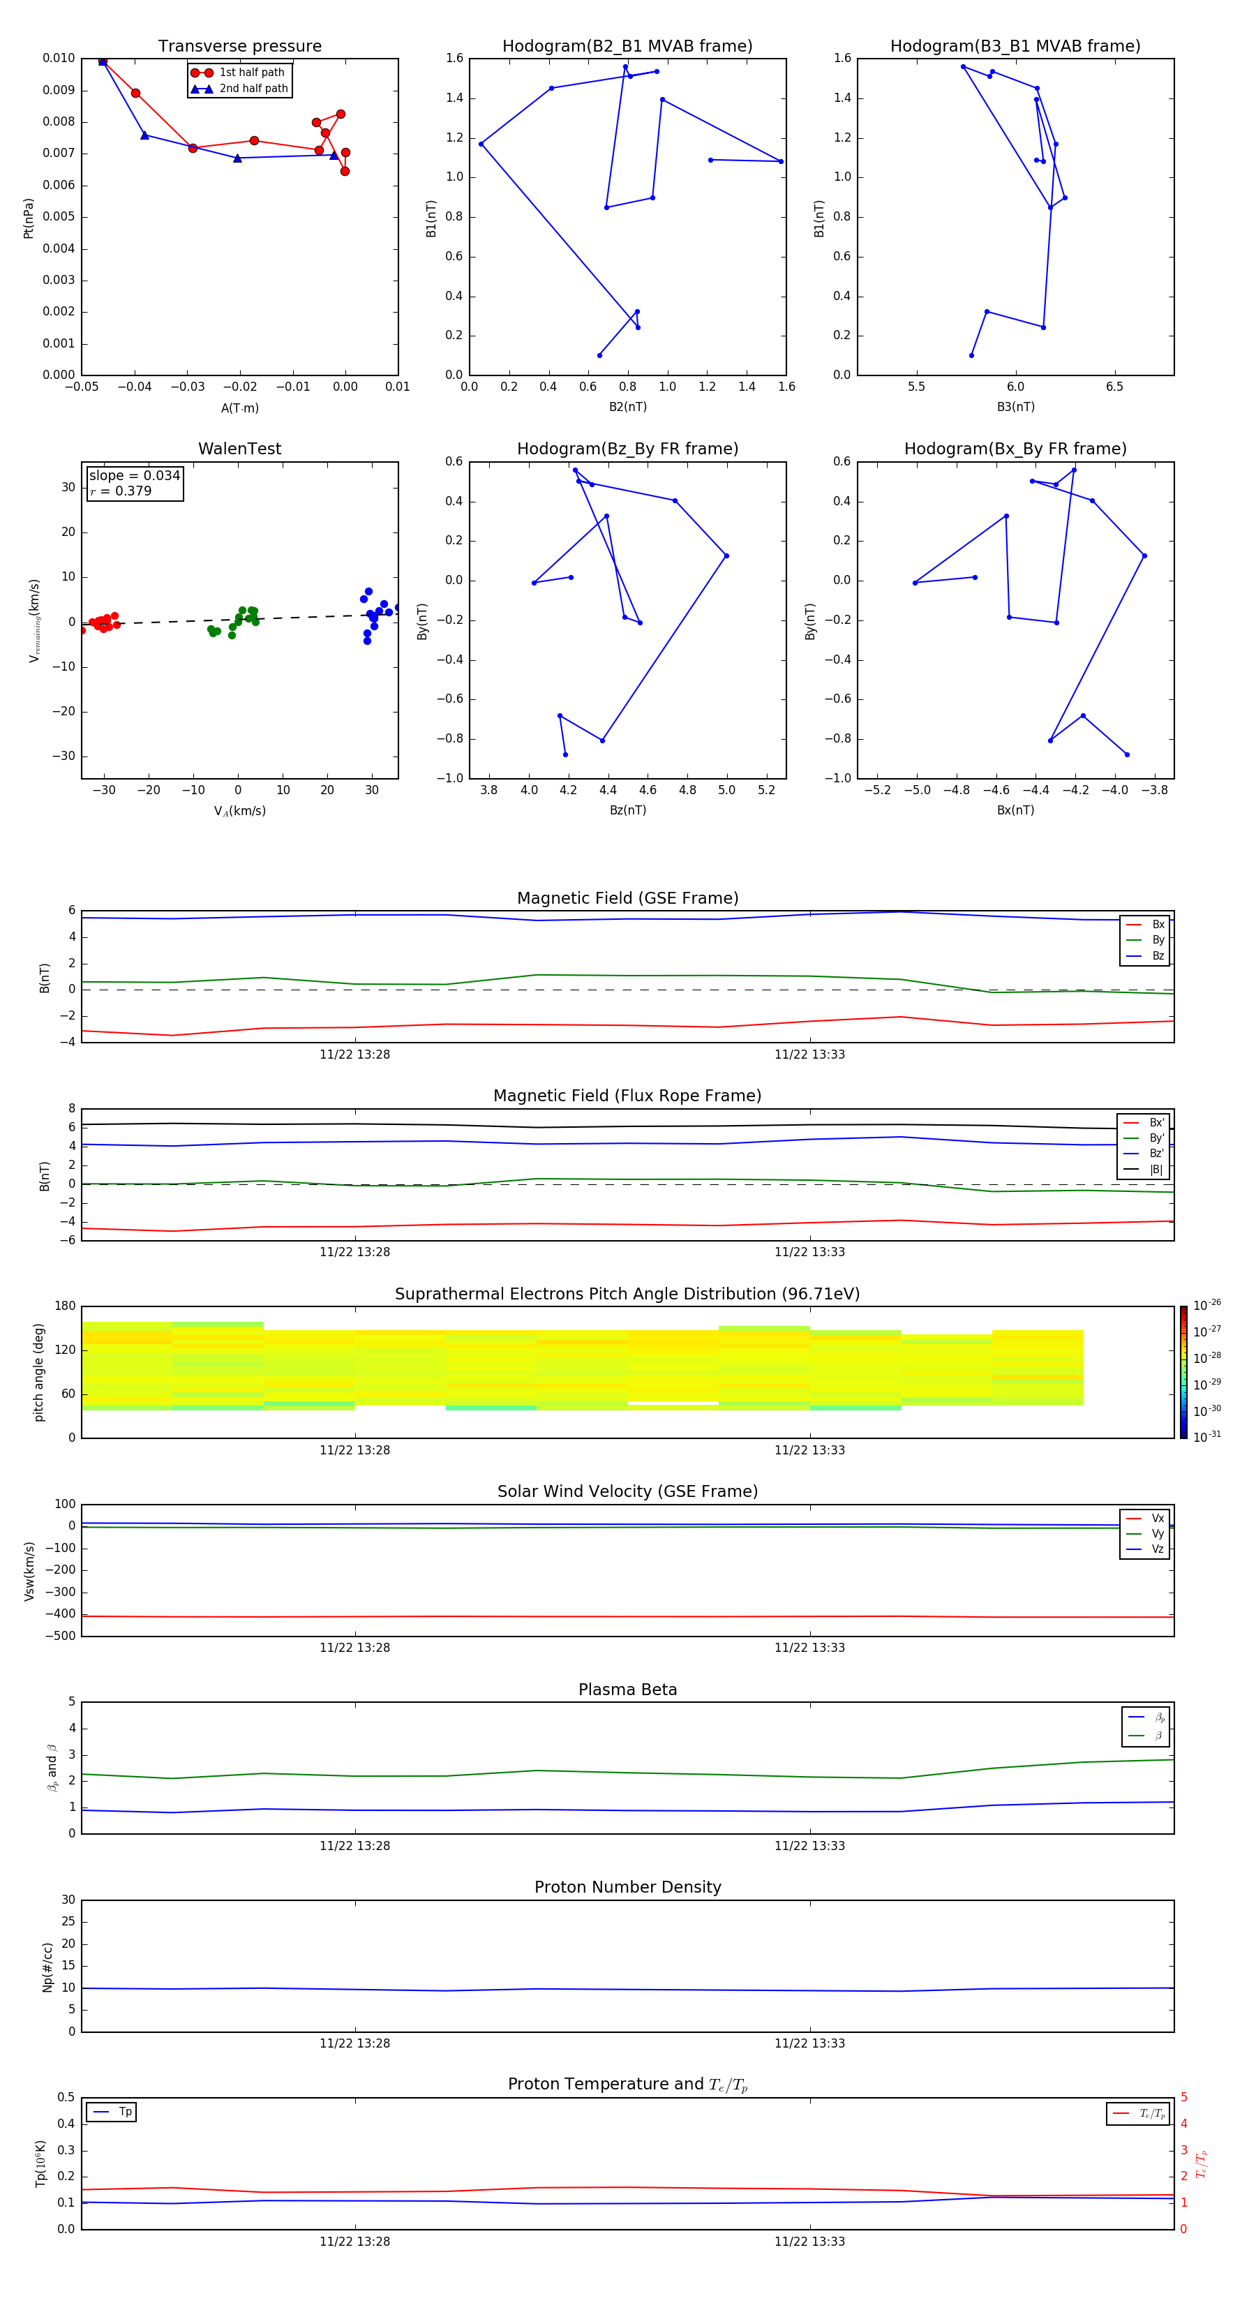Click the 10^-26 colorbar tick label

click(x=1207, y=1305)
